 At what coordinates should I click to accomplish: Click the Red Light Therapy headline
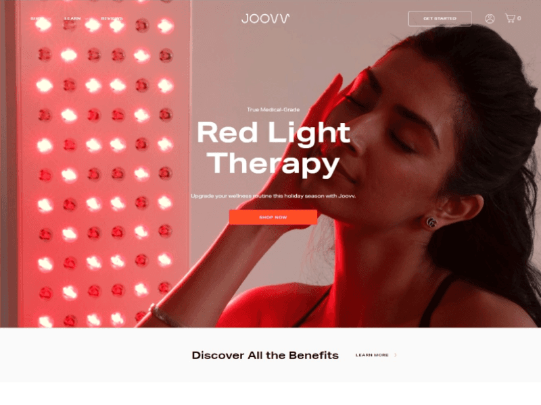coord(273,148)
